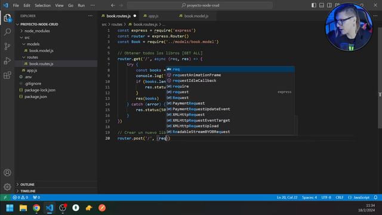Open File Explorer from taskbar
The width and height of the screenshot is (382, 215).
23,208
